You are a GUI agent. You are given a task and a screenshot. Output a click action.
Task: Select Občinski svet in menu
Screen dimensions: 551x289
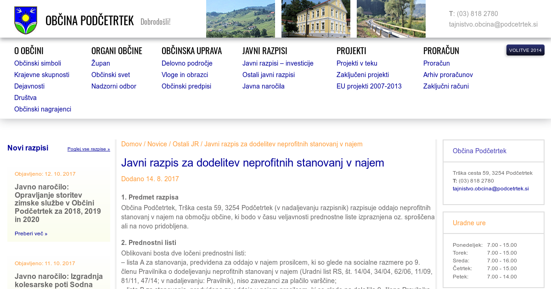pyautogui.click(x=111, y=75)
